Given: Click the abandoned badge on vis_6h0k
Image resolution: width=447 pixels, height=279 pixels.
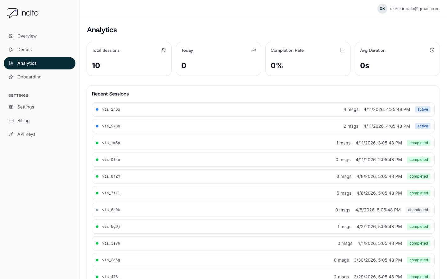Looking at the screenshot, I should 418,210.
